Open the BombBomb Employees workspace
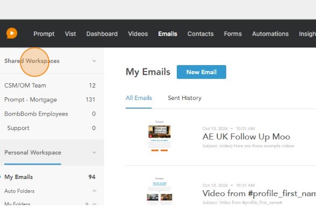Viewport: 316px width, 208px height. coord(37,114)
